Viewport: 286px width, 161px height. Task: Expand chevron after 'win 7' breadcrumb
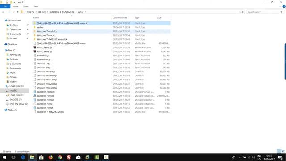(x=85, y=12)
